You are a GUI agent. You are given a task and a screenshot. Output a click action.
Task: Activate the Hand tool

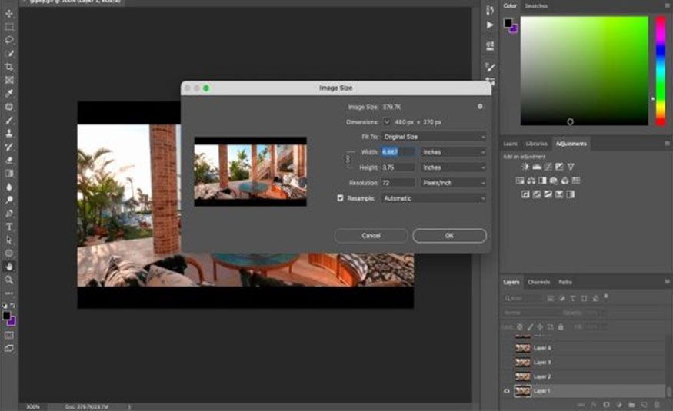(9, 266)
